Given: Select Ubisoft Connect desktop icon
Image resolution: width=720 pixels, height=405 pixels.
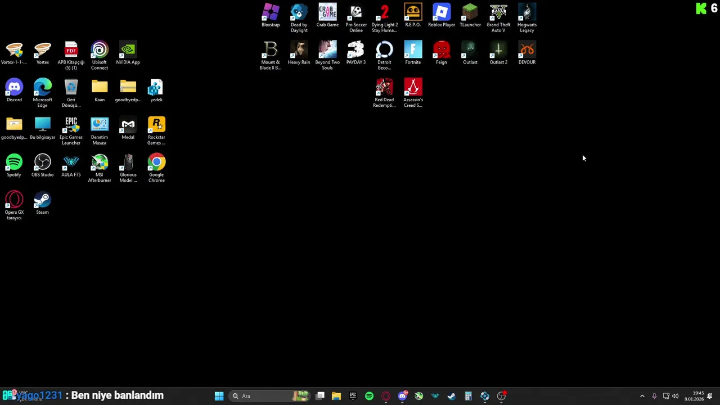Looking at the screenshot, I should pyautogui.click(x=100, y=55).
